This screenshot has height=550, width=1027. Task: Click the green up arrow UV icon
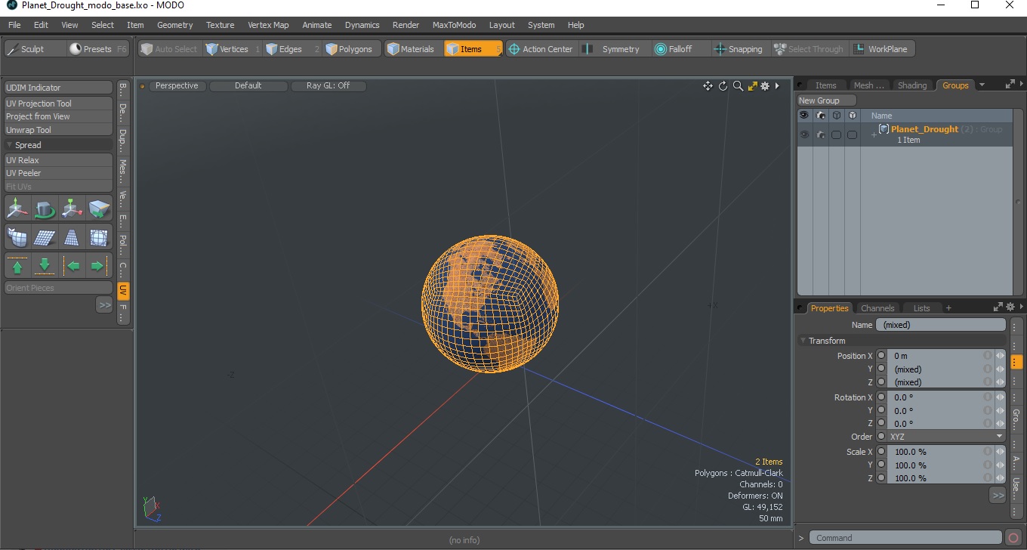tap(17, 266)
